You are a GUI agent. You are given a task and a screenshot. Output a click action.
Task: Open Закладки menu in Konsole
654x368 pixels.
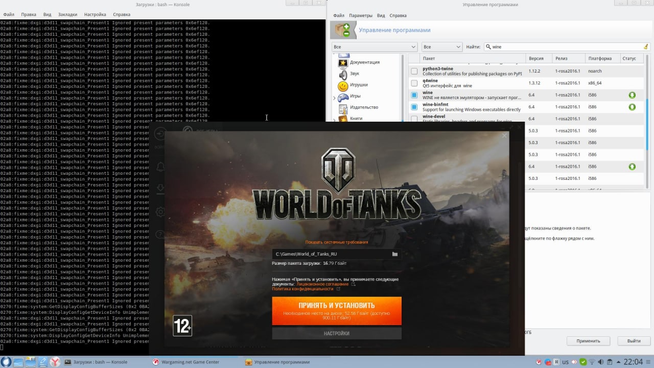[68, 15]
